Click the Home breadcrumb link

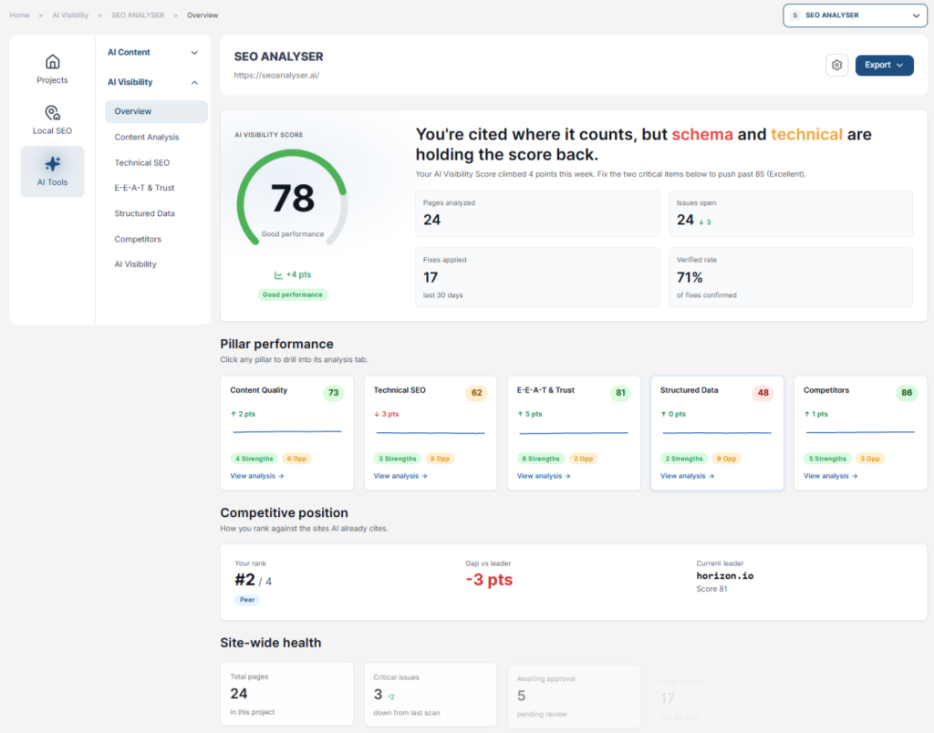point(20,15)
